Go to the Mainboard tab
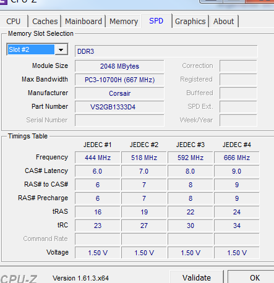274x283 pixels. click(83, 22)
